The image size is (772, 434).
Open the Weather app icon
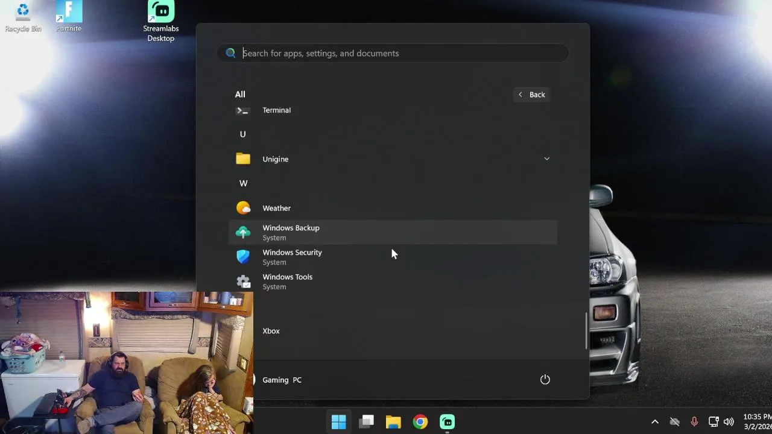pos(243,208)
